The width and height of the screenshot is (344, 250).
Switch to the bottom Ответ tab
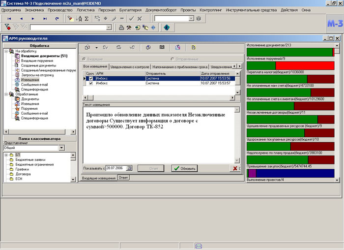click(x=123, y=178)
